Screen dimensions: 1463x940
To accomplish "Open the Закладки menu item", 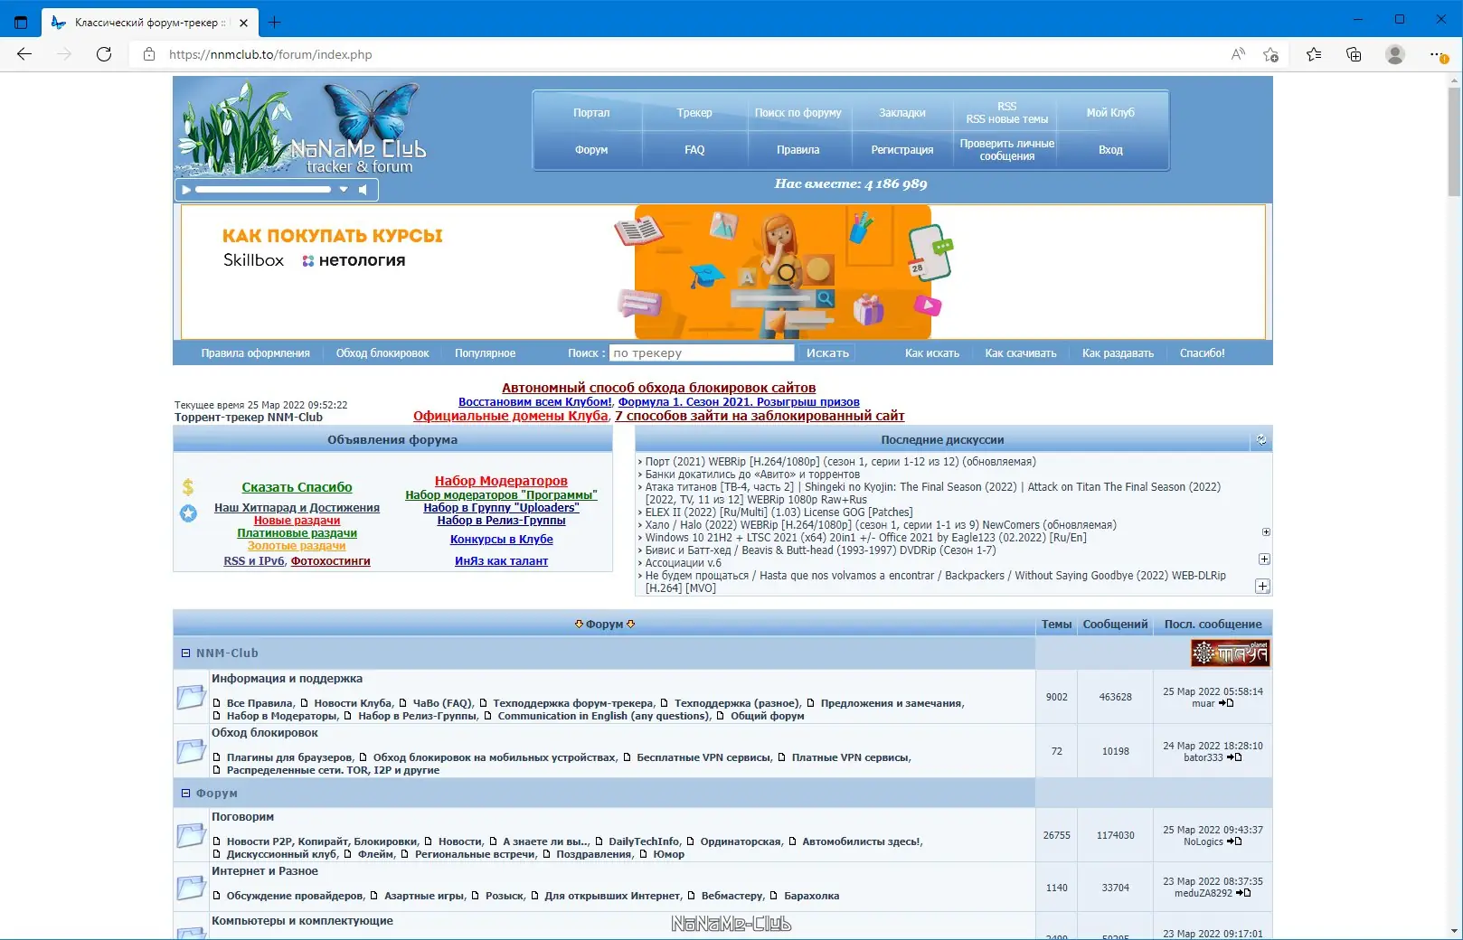I will 902,113.
